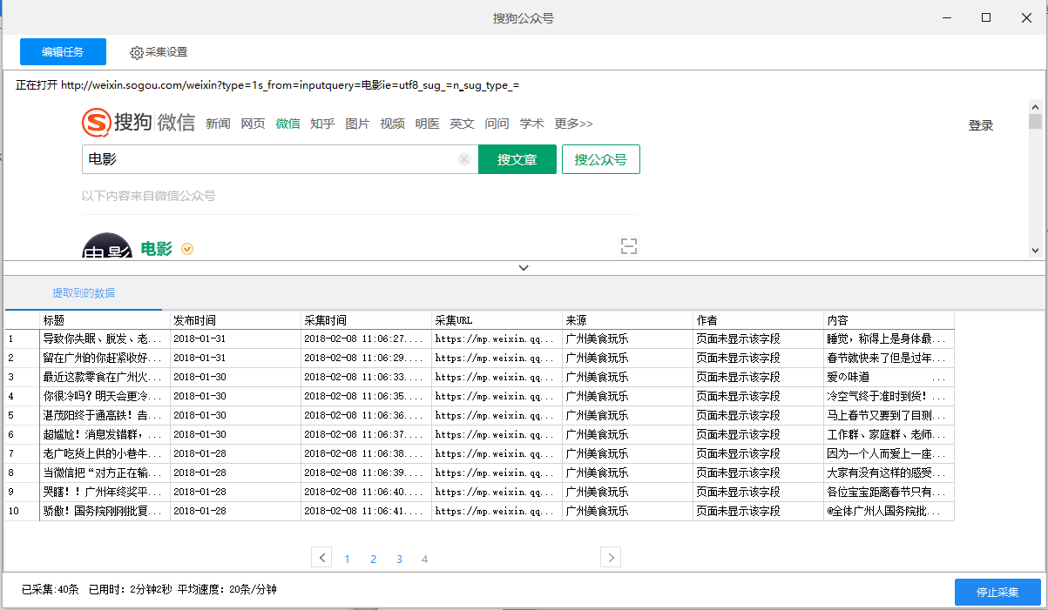Open the 电影 account avatar thumbnail

pyautogui.click(x=107, y=246)
